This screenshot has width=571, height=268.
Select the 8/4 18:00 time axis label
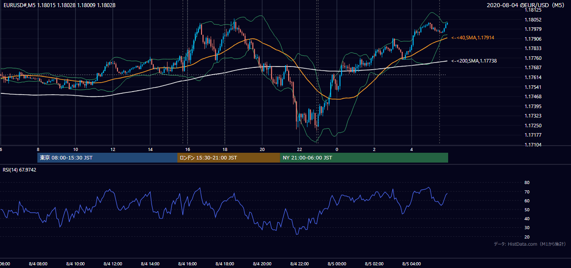coord(224,264)
